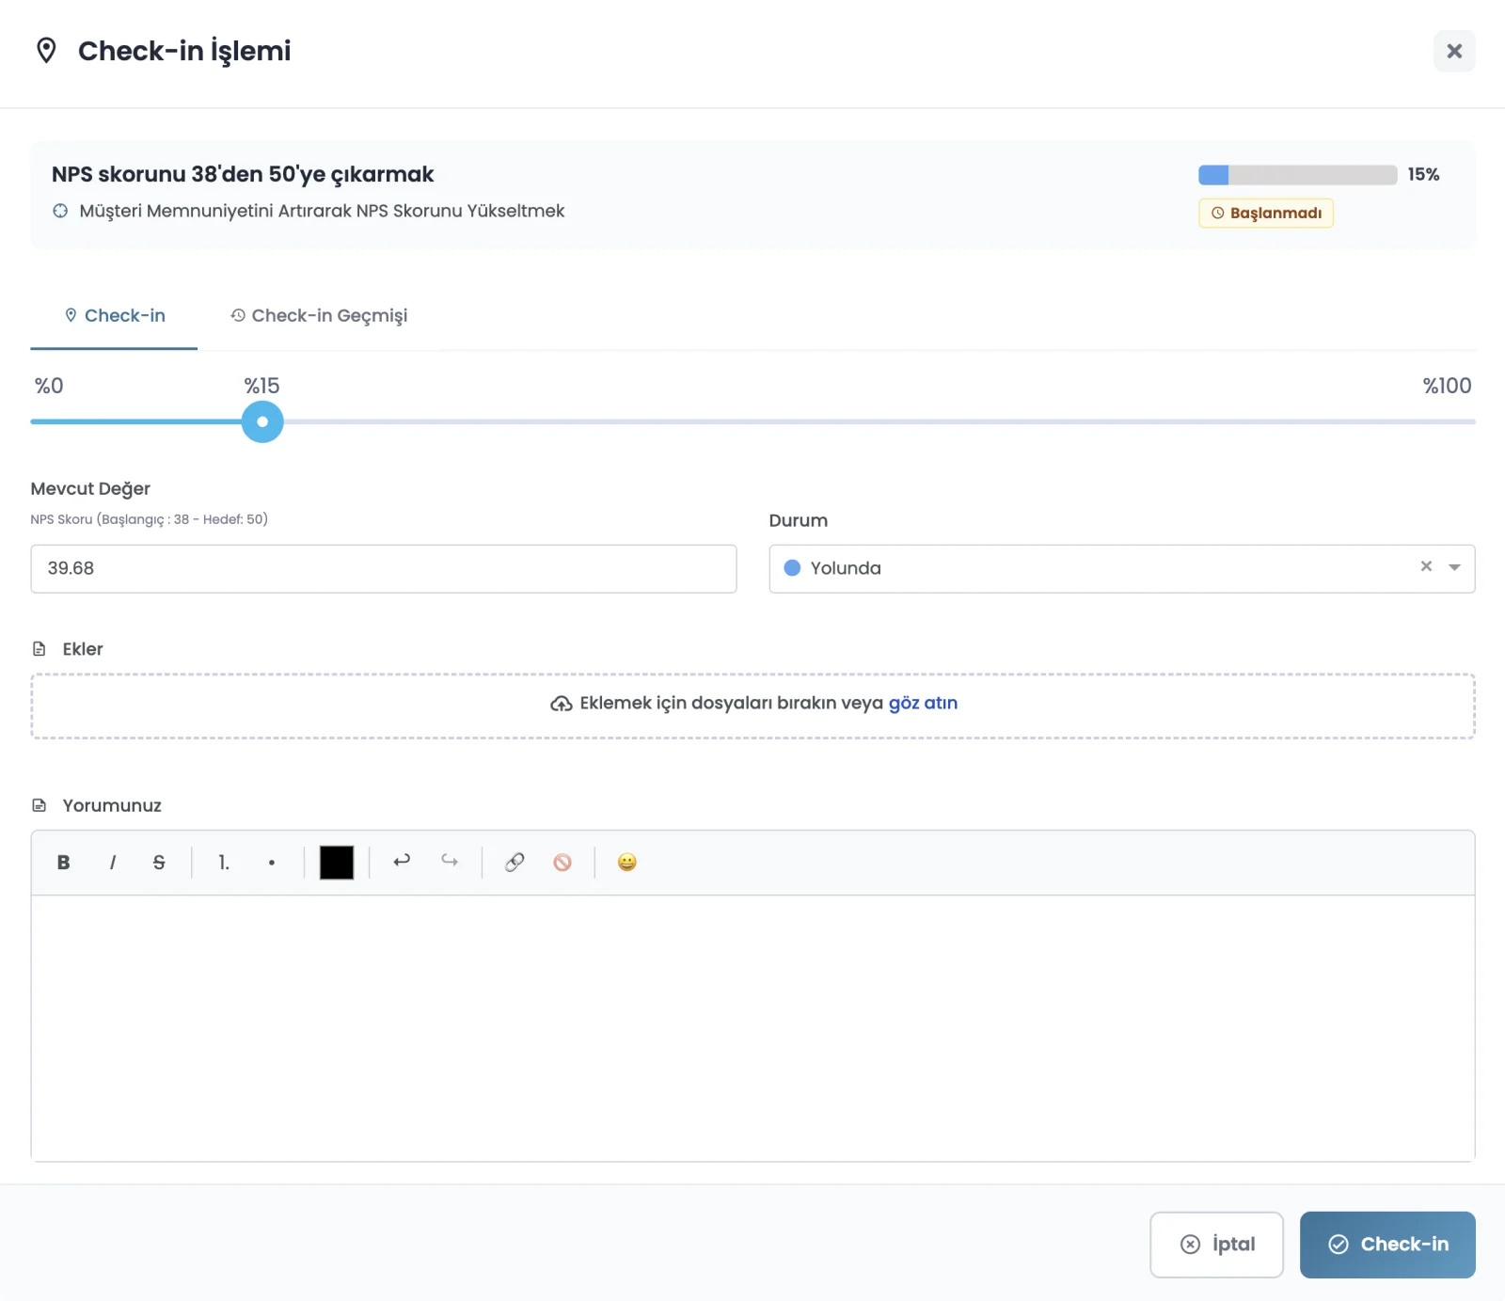Viewport: 1505px width, 1301px height.
Task: Redo the last edit in the comment editor
Action: click(x=449, y=862)
